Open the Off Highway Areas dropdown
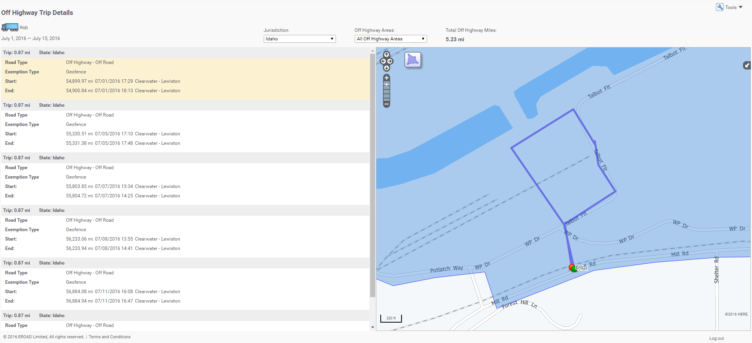Screen dimensions: 752x343 (391, 39)
